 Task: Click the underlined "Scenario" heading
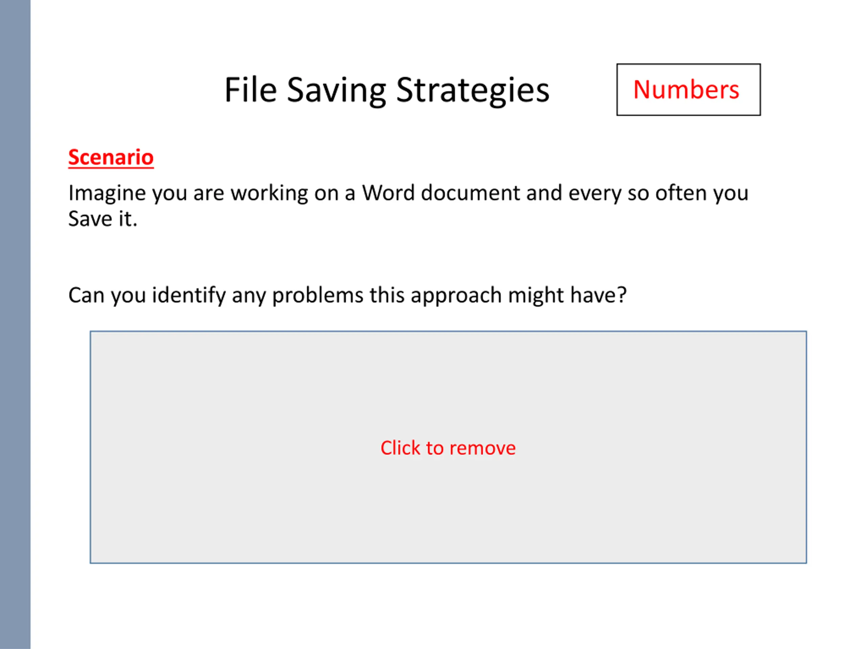[111, 157]
